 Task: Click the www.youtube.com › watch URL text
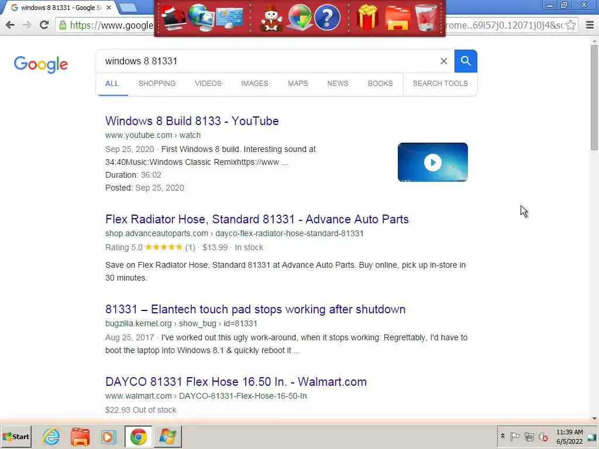tap(153, 135)
